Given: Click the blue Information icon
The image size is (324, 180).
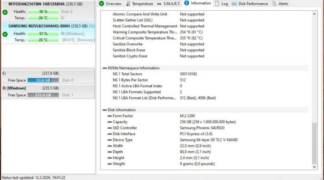Looking at the screenshot, I should pyautogui.click(x=187, y=3).
